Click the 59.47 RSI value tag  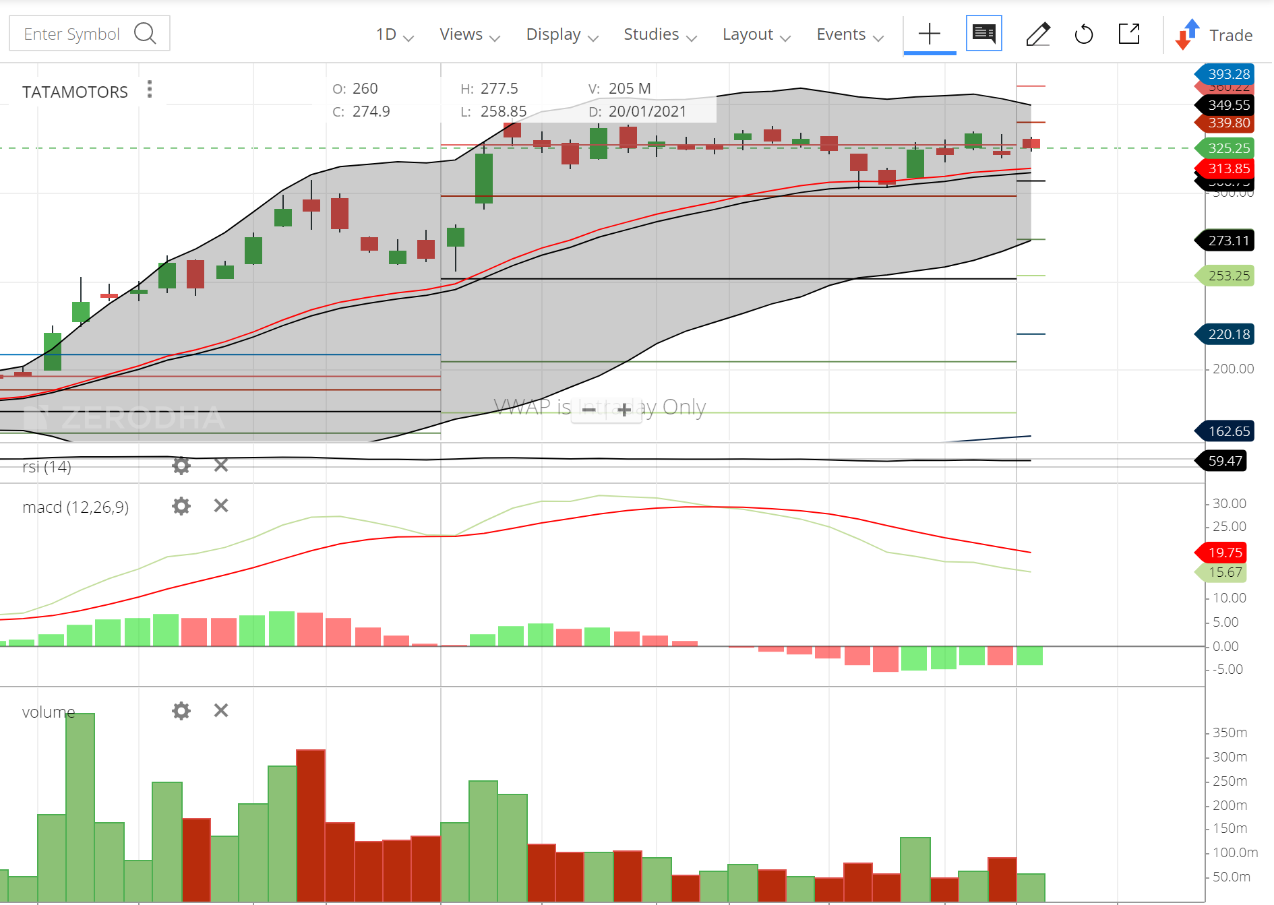pos(1221,461)
